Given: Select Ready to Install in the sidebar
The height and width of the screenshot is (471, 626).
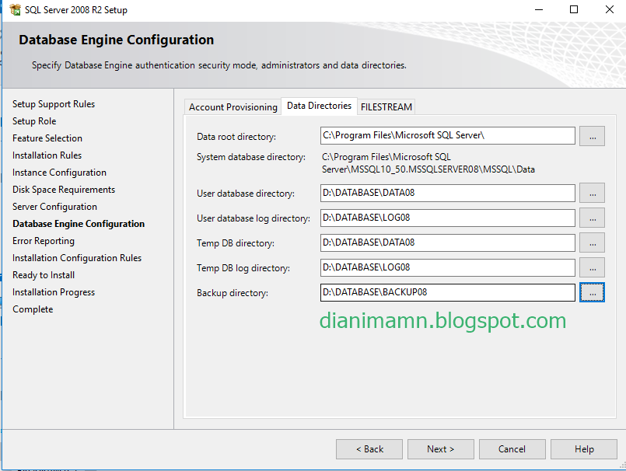Looking at the screenshot, I should coord(44,274).
